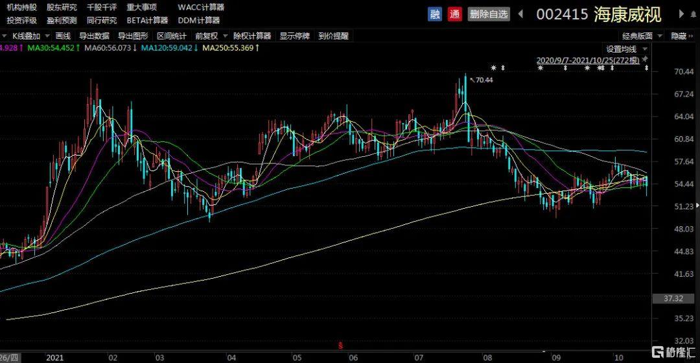Open 区间统计 interval statistics
Screen dimensions: 700x363
[x=171, y=36]
